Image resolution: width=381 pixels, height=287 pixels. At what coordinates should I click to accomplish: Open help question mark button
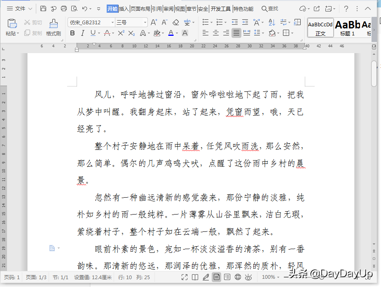click(346, 9)
